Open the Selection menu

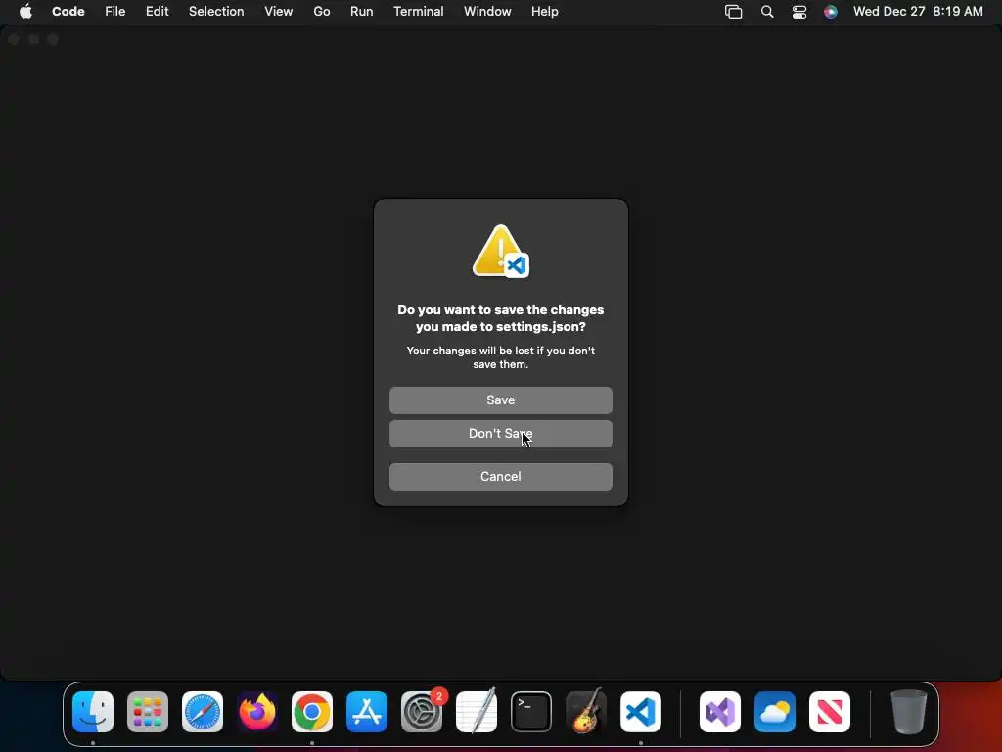point(216,12)
